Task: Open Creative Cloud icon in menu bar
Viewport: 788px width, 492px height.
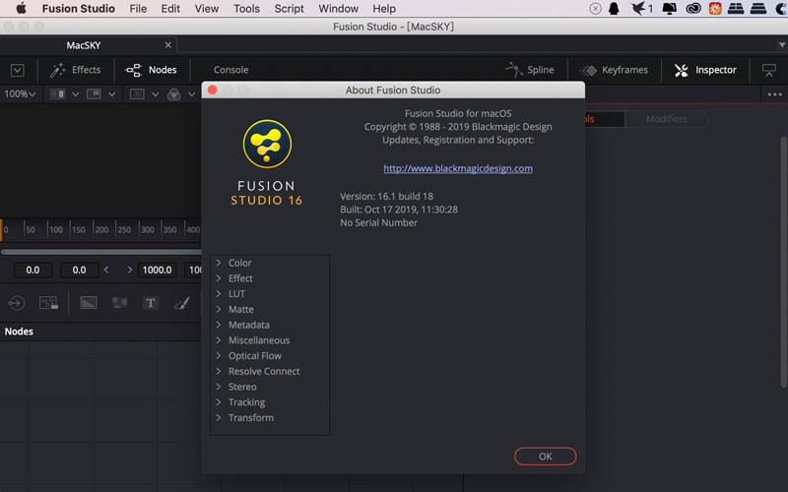Action: (693, 9)
